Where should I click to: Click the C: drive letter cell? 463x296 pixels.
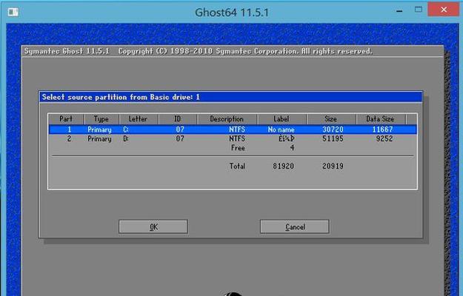point(126,129)
